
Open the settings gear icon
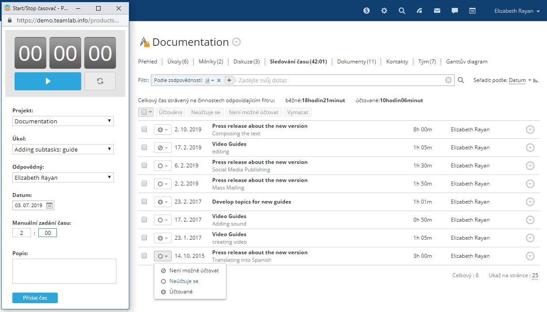click(x=384, y=11)
